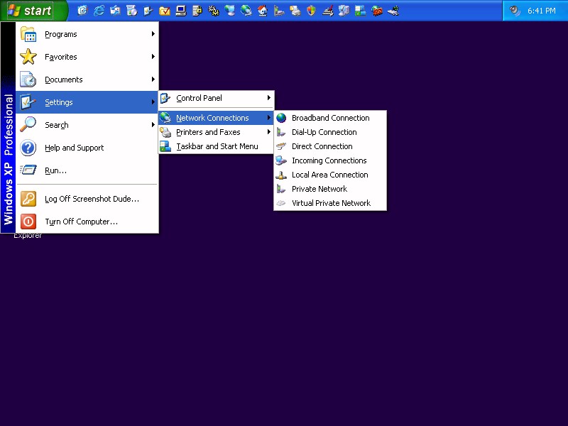Image resolution: width=568 pixels, height=426 pixels.
Task: Click the Help and Support question mark icon
Action: (28, 148)
